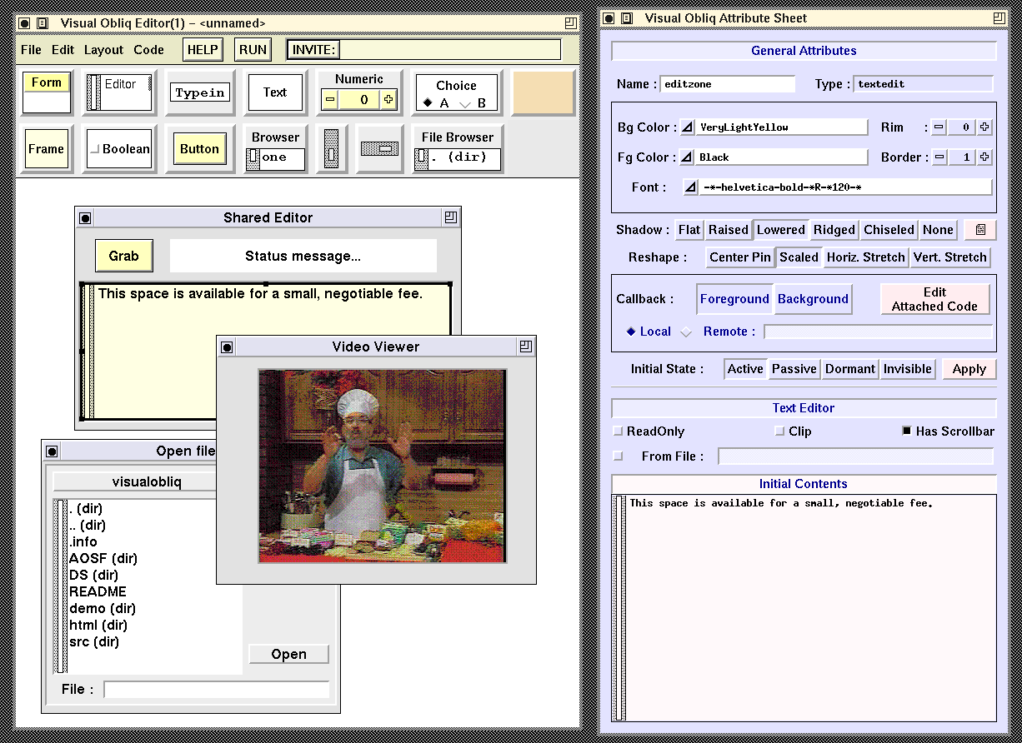
Task: Expand the Font chooser arrow
Action: pos(690,187)
